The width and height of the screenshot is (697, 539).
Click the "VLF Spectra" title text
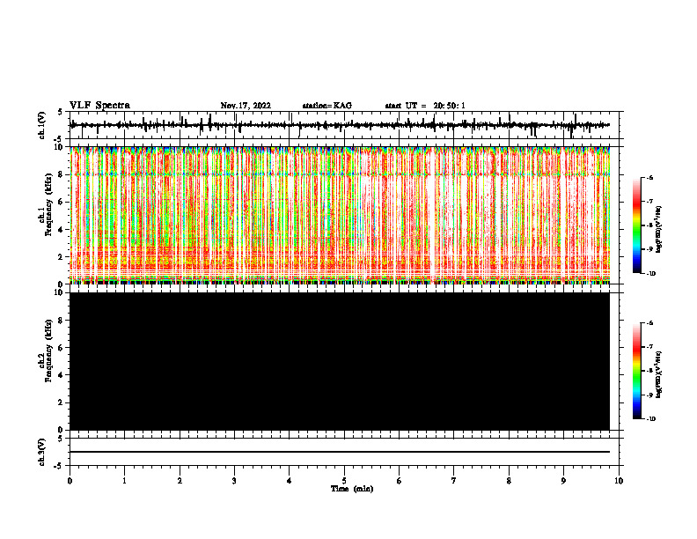click(x=99, y=106)
